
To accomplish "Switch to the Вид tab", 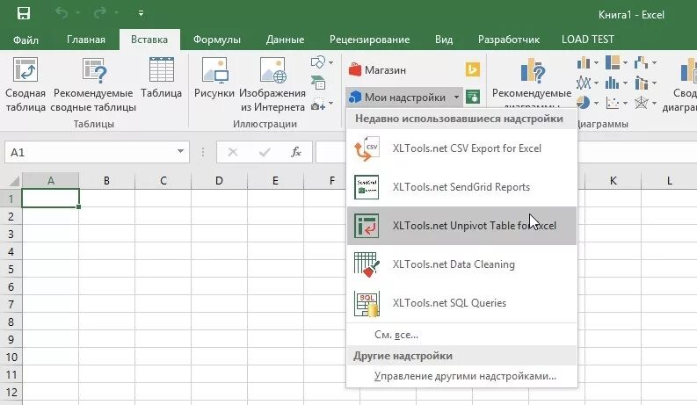I will point(444,40).
